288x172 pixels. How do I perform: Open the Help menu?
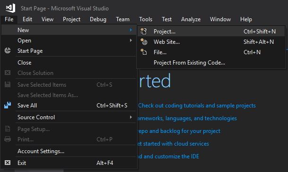[x=246, y=19]
